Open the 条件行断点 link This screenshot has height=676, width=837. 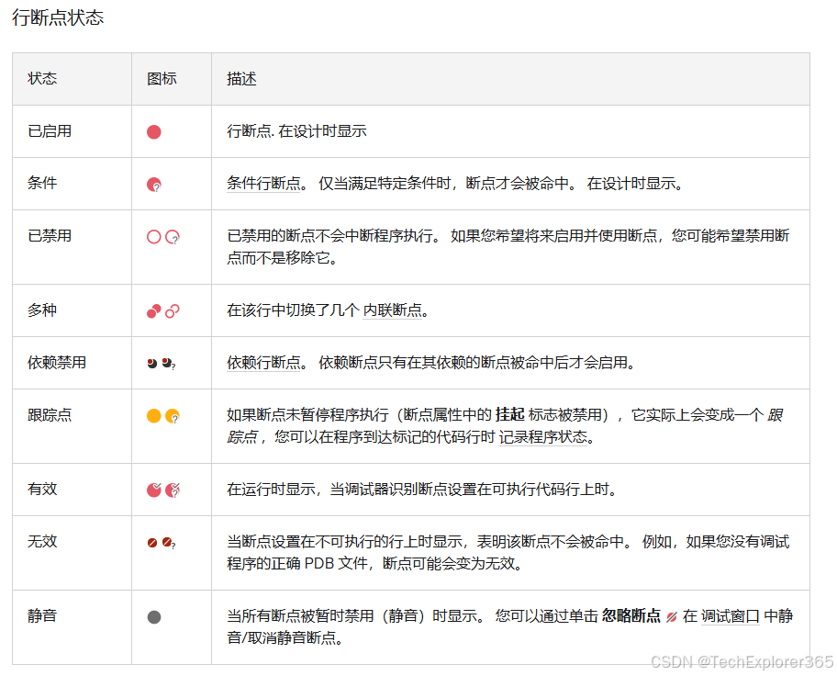click(263, 184)
